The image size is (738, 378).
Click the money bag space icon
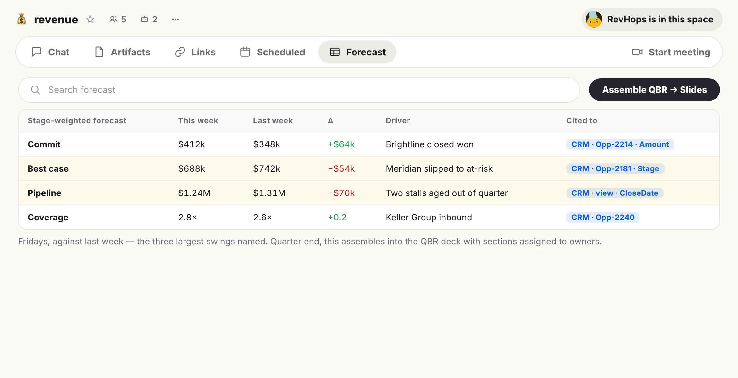pos(21,19)
